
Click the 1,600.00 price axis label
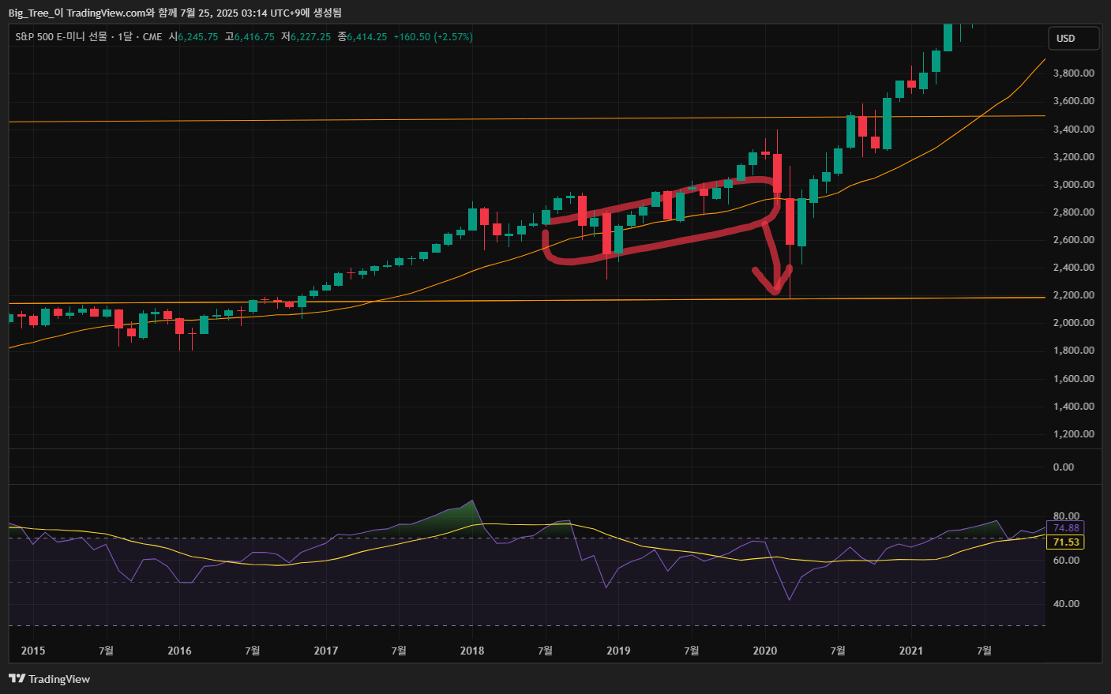pos(1074,378)
